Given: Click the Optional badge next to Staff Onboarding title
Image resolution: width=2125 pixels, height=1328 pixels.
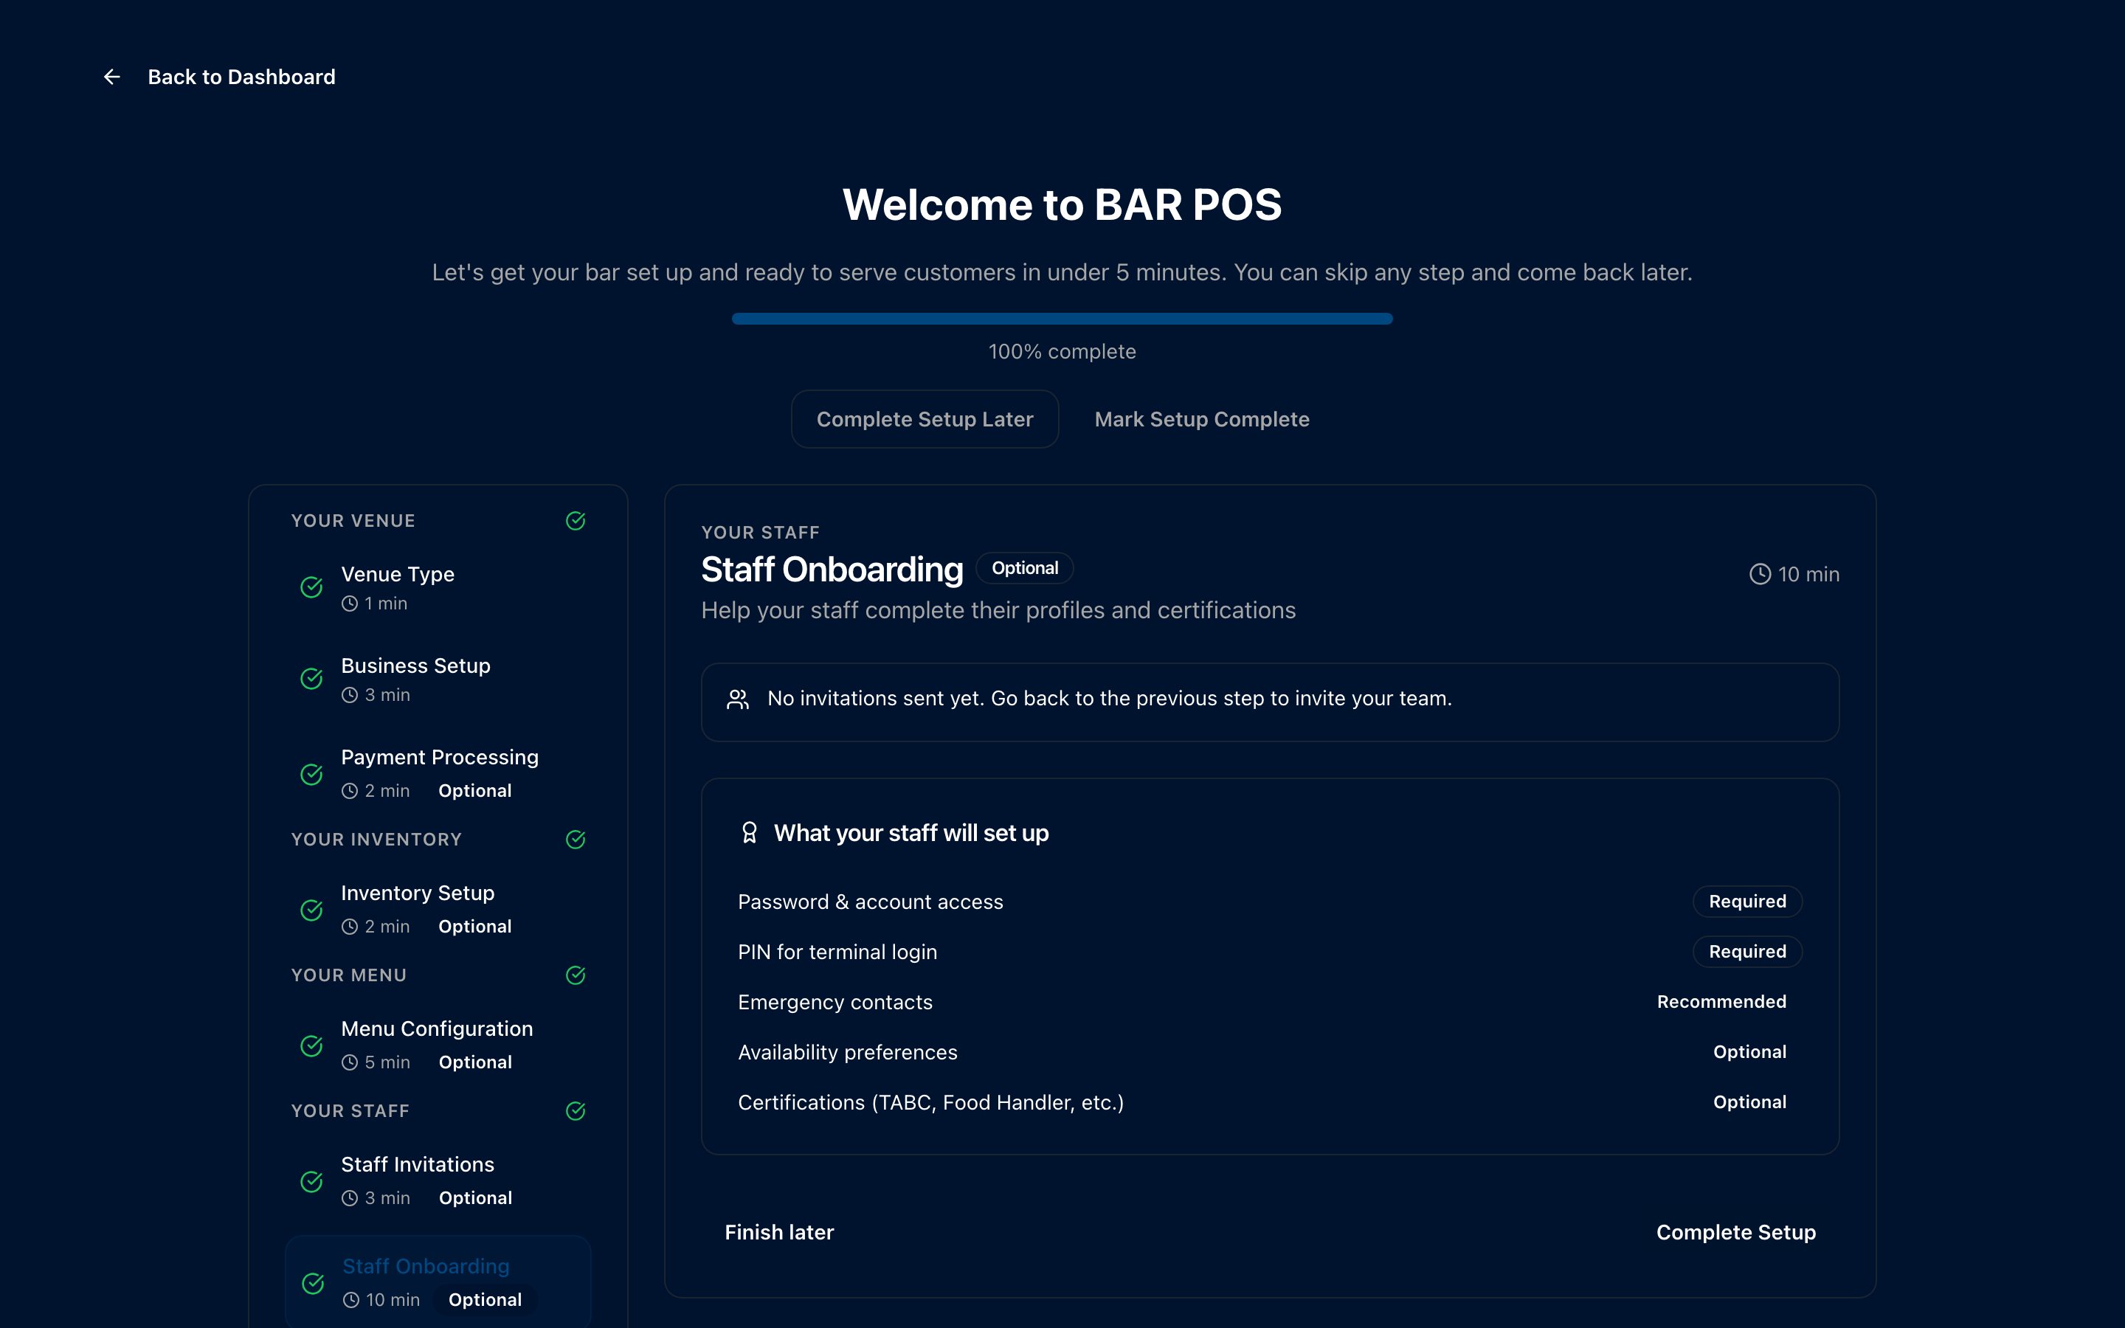Looking at the screenshot, I should tap(1025, 568).
